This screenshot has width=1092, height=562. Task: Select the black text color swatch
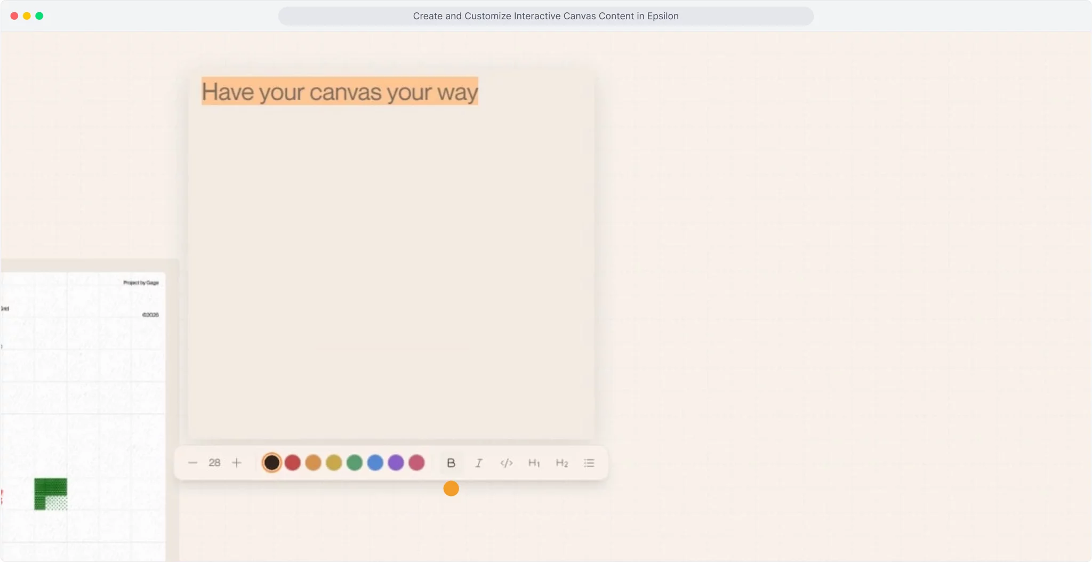pos(272,463)
